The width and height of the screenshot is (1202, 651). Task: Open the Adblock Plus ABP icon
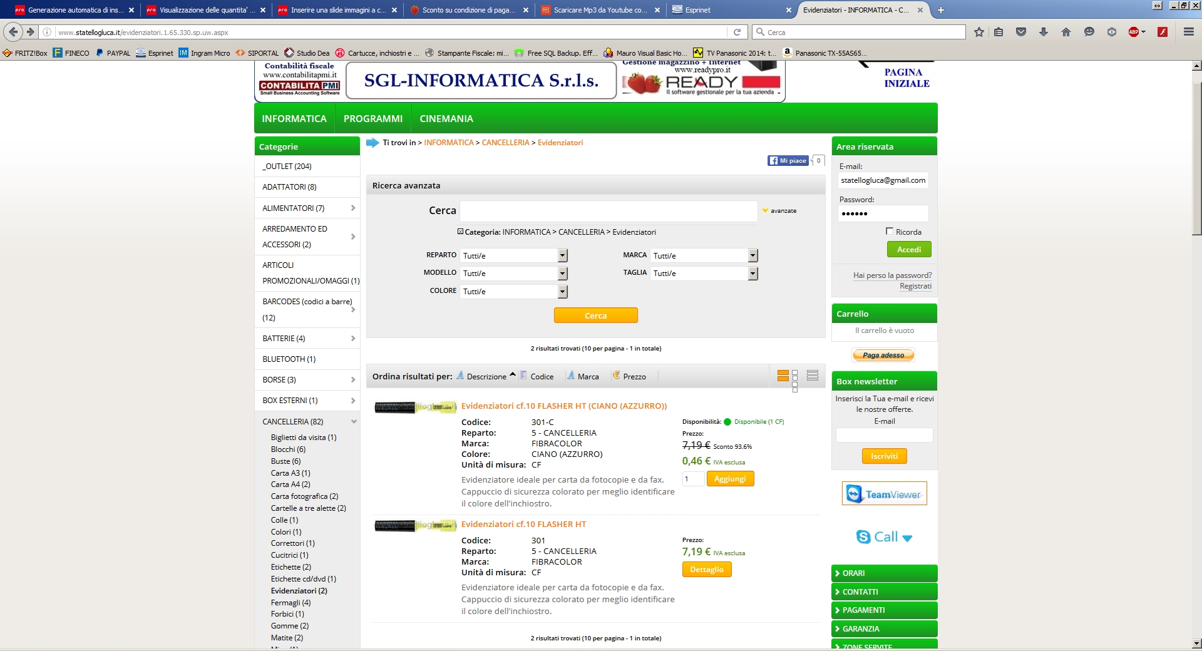click(x=1134, y=32)
